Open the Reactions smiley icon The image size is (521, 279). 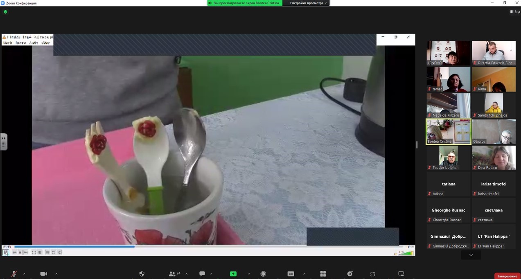point(350,274)
